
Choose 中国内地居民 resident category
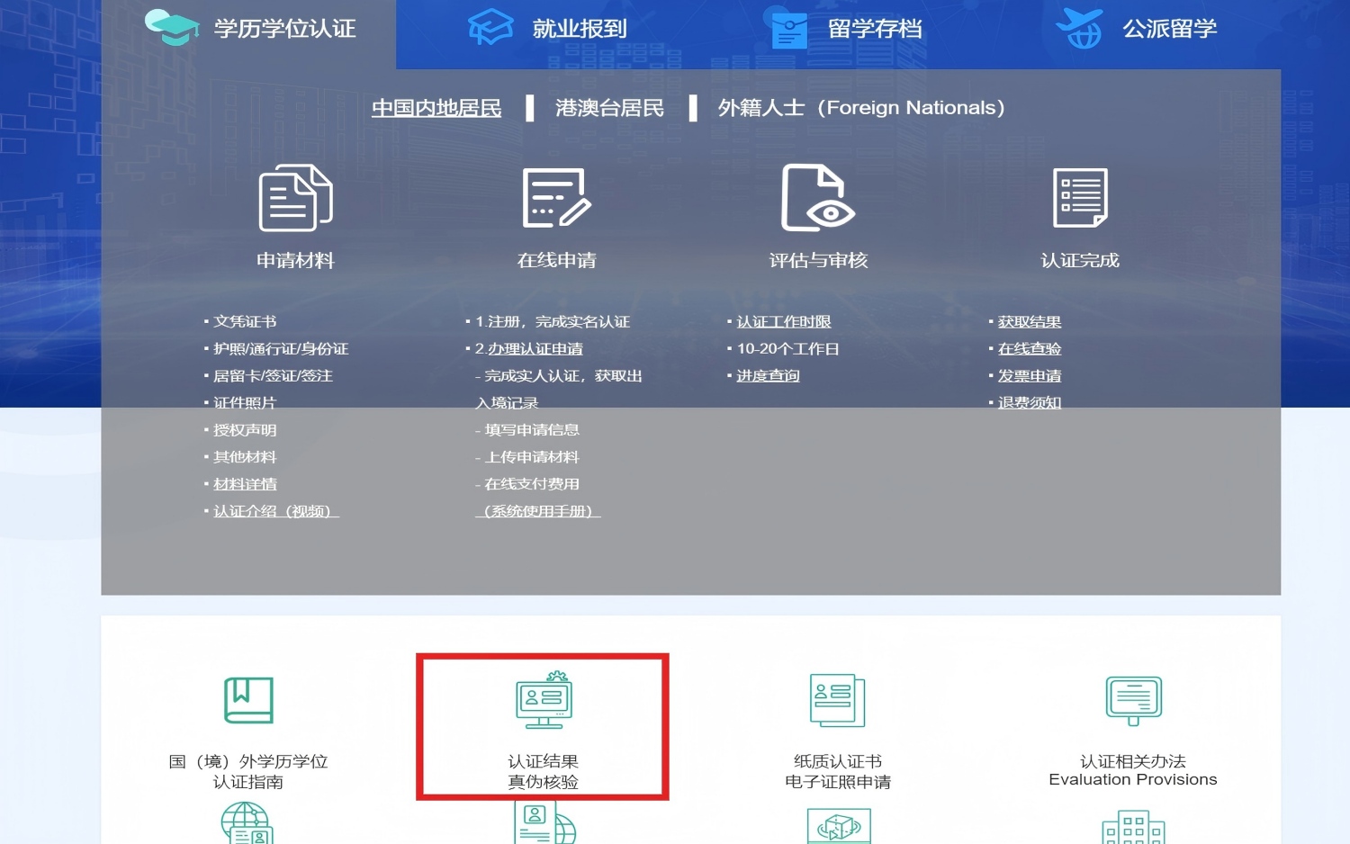tap(436, 108)
